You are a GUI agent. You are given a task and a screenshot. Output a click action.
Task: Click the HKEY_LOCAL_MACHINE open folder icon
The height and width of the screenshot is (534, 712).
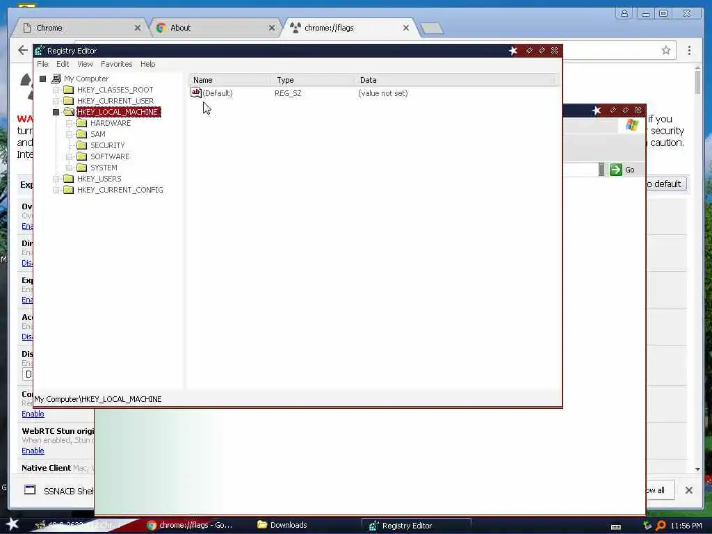[69, 112]
